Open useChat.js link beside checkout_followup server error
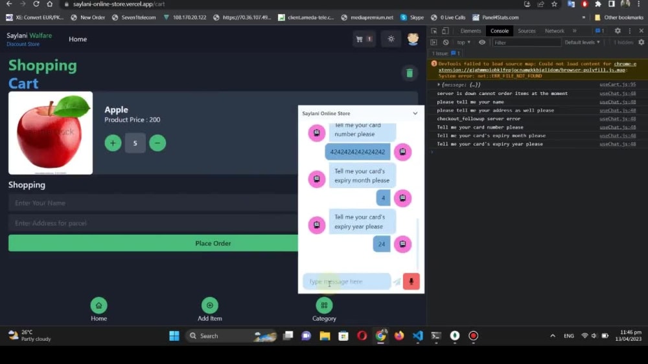The height and width of the screenshot is (364, 648). click(x=618, y=119)
